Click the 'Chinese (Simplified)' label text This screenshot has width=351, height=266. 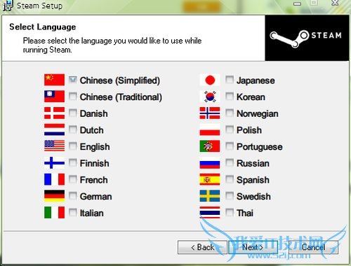tap(120, 80)
